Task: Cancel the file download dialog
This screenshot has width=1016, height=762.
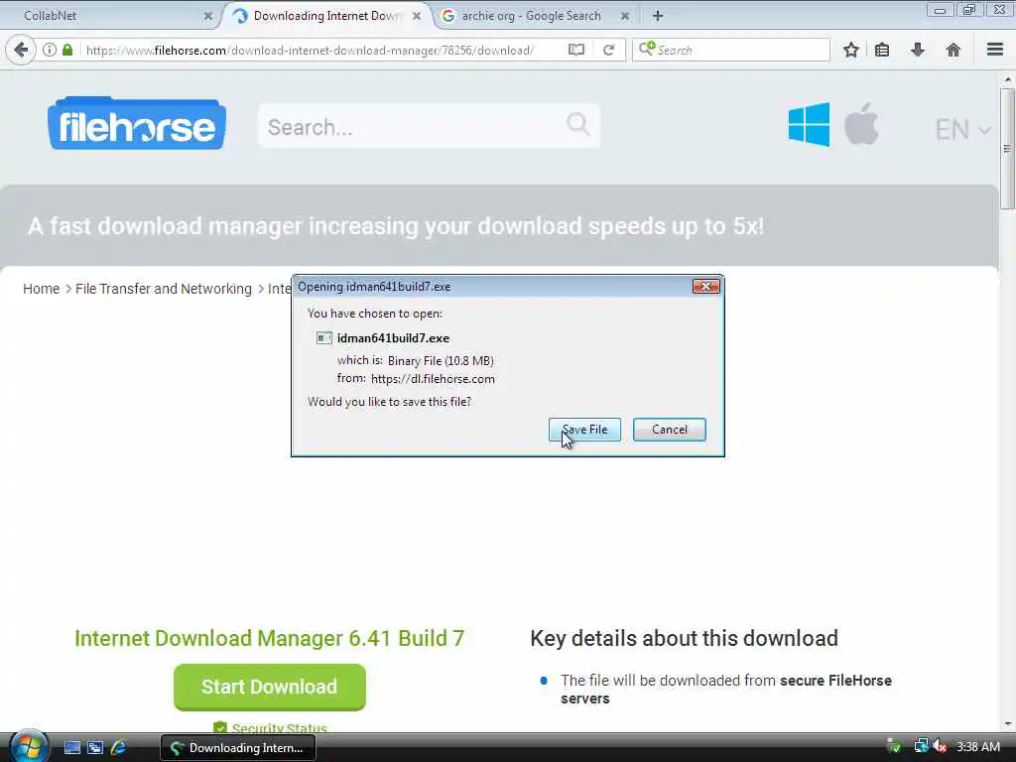Action: point(670,430)
